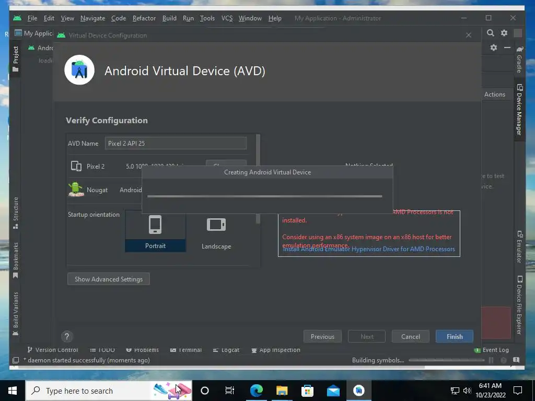535x401 pixels.
Task: Click the Search Everywhere magnifier icon
Action: (490, 33)
